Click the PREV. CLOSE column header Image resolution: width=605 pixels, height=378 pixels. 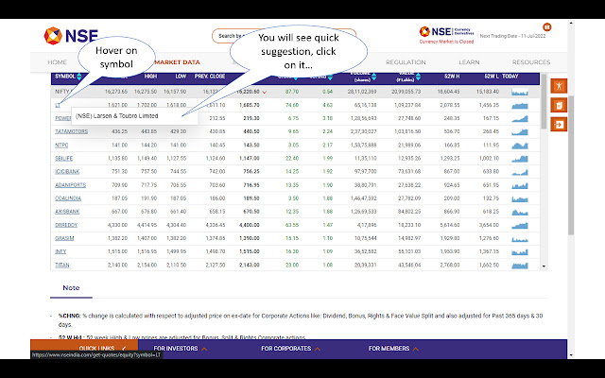(x=210, y=77)
